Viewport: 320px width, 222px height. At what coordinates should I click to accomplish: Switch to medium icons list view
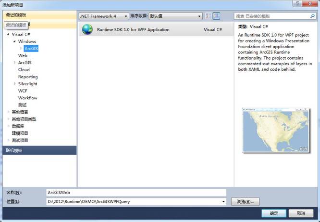(x=216, y=16)
